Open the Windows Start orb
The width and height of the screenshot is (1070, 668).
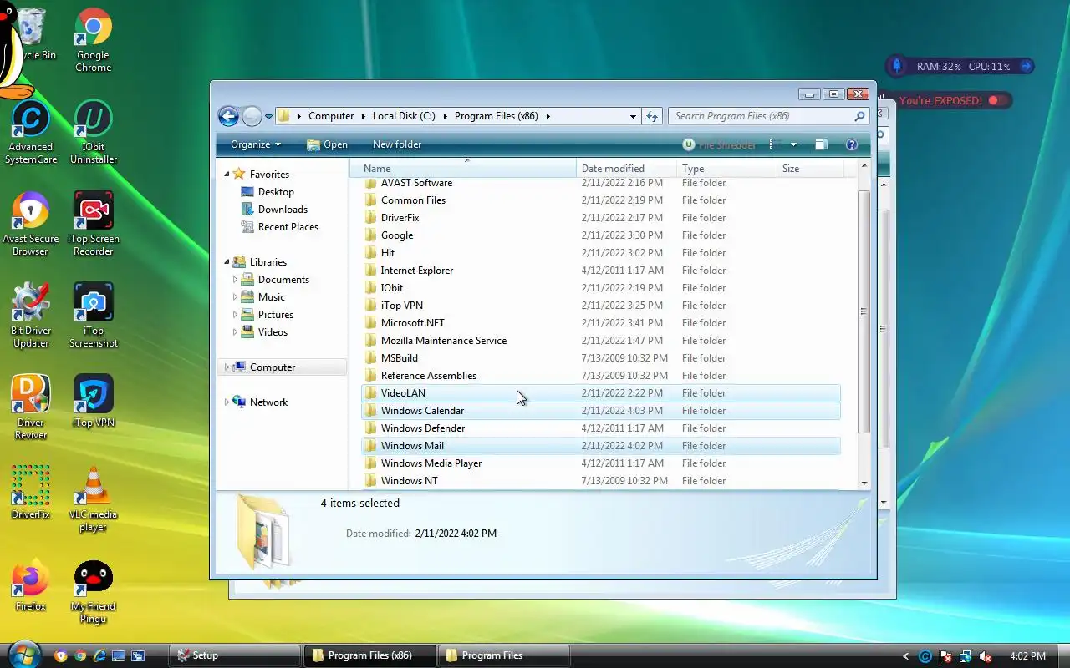[23, 655]
